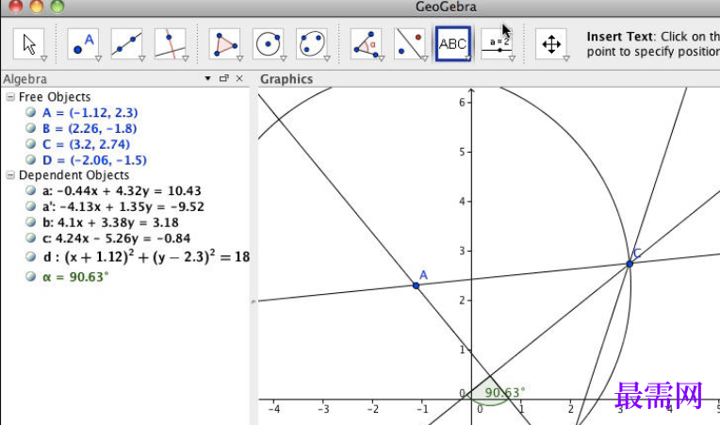Select line a: -0.44x + 4.32y = 10.43
The height and width of the screenshot is (425, 720).
[x=122, y=190]
